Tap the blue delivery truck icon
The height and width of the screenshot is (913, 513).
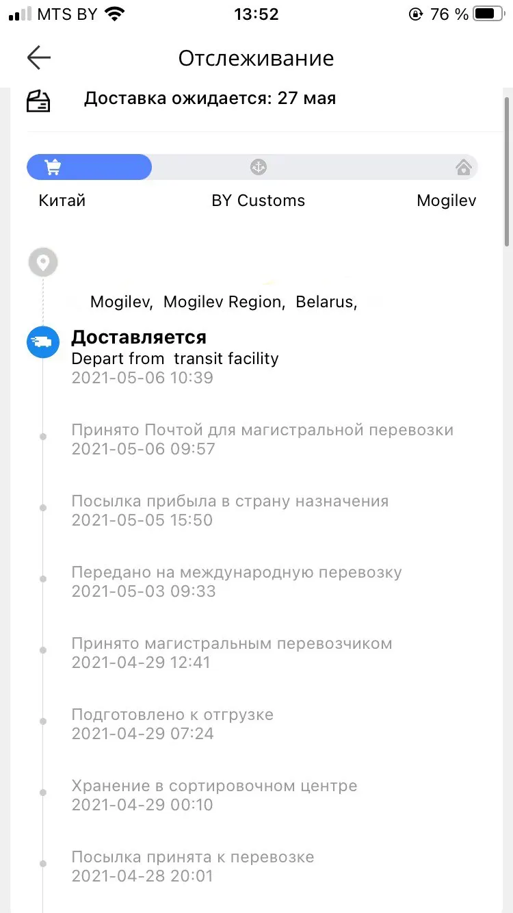42,342
